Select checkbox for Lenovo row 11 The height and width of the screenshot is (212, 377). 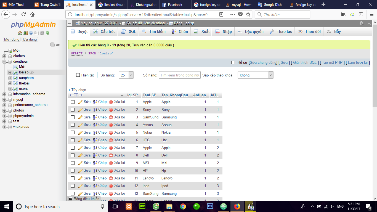coord(73,178)
